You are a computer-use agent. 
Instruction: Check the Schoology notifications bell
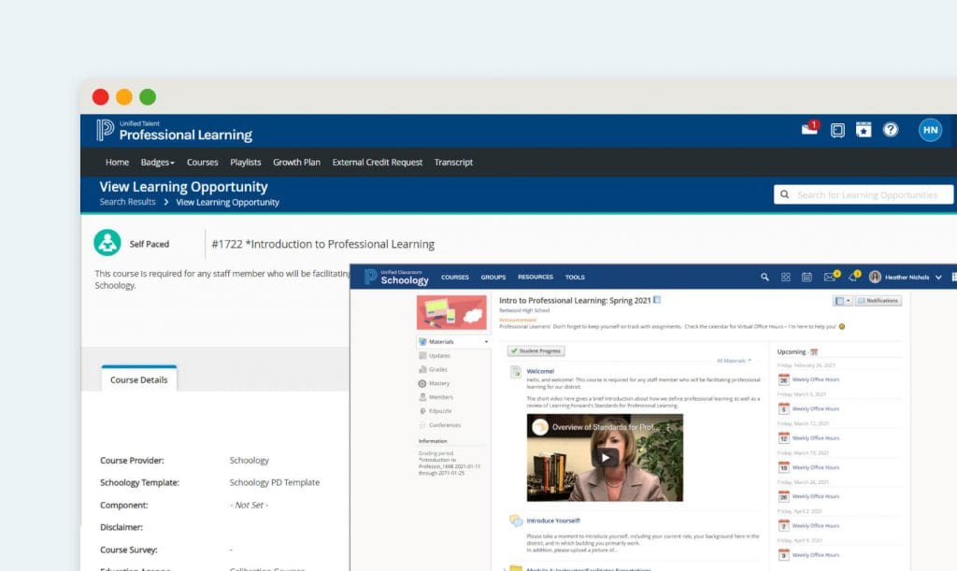[853, 278]
